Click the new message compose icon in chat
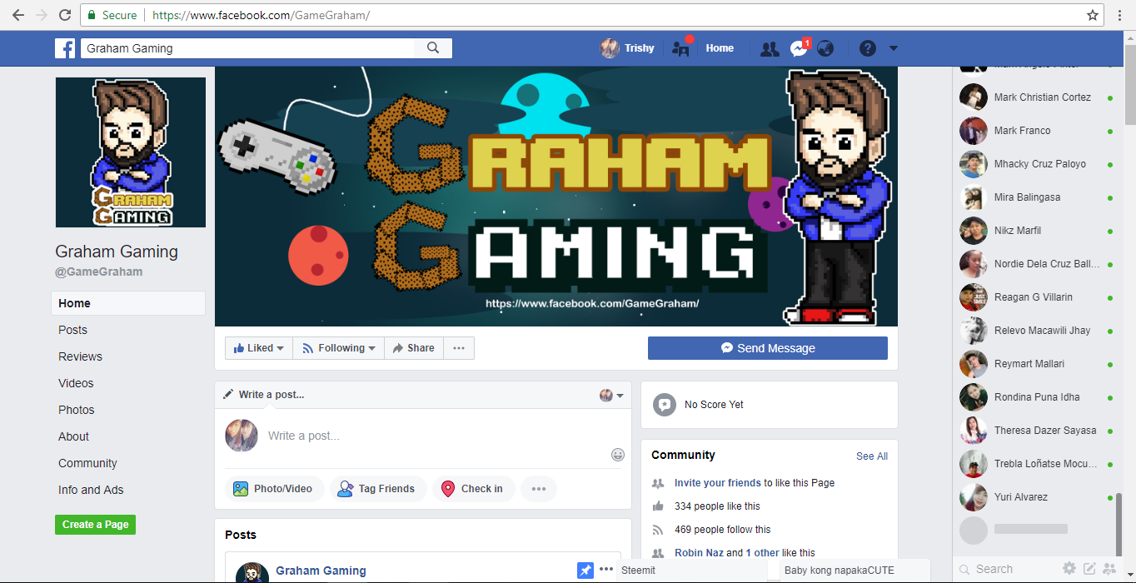1136x583 pixels. pyautogui.click(x=1089, y=569)
